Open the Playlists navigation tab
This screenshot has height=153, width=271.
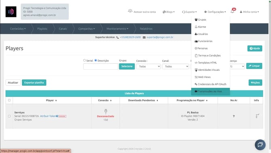[x=42, y=29]
